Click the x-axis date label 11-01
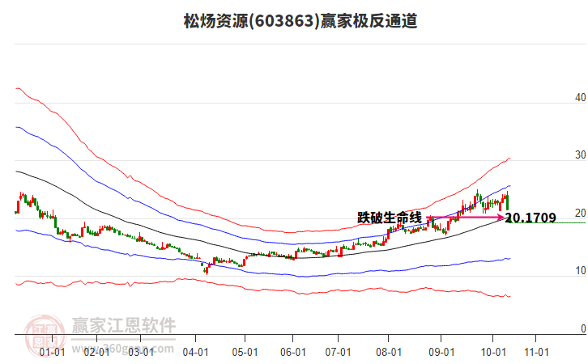Image resolution: width=588 pixels, height=364 pixels. coord(536,352)
